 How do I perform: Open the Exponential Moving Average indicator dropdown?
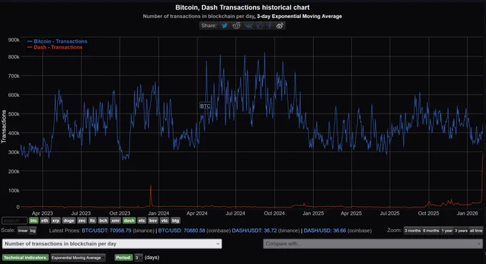(x=78, y=258)
